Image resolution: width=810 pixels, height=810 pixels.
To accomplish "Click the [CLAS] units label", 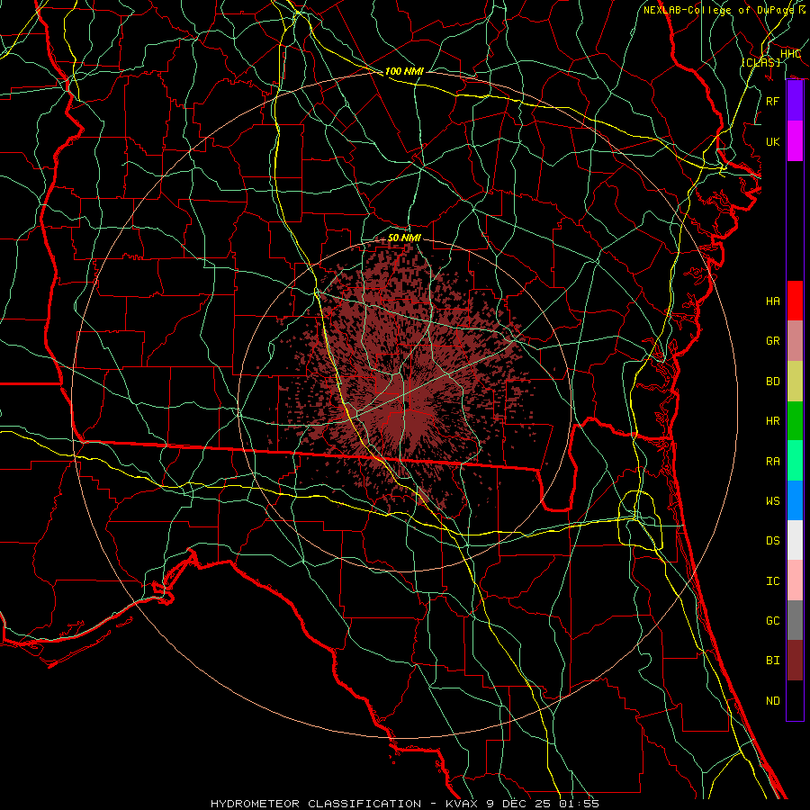I will (760, 62).
